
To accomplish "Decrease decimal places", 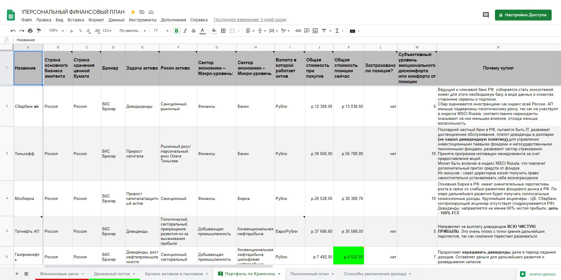I will [x=88, y=31].
